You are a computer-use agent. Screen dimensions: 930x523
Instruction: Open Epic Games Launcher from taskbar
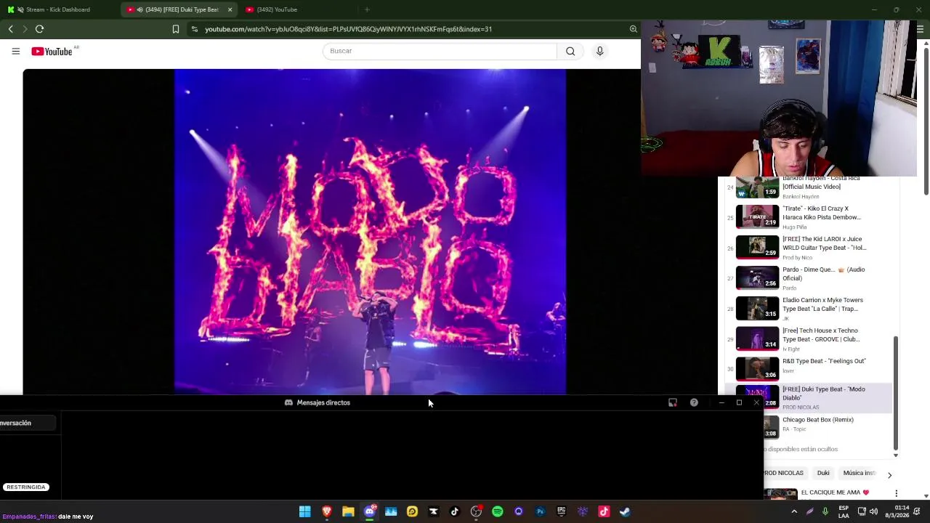pos(561,511)
